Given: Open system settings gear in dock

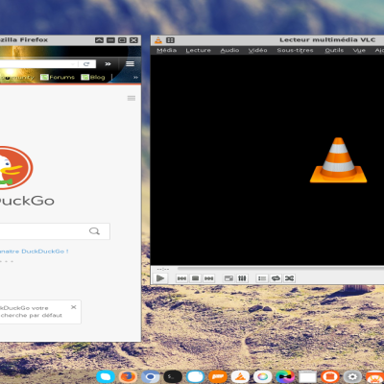Looking at the screenshot, I should (352, 376).
